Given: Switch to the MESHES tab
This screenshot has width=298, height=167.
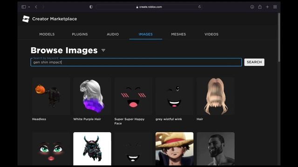Looking at the screenshot, I should (178, 34).
